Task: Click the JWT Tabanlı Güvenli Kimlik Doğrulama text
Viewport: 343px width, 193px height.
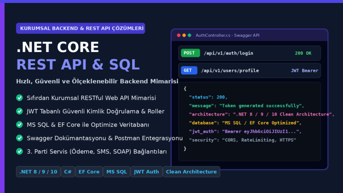Action: click(x=96, y=111)
